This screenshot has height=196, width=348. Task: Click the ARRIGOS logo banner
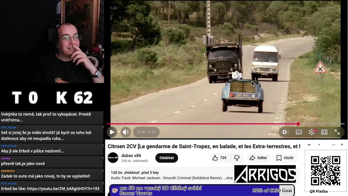tap(265, 174)
